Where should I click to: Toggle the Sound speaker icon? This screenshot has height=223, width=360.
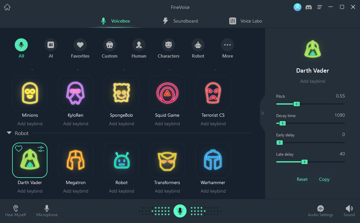[349, 211]
